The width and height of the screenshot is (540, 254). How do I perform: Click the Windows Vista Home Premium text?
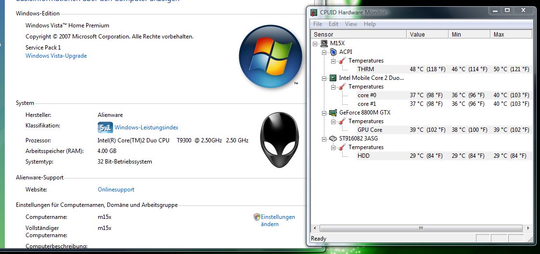(67, 25)
